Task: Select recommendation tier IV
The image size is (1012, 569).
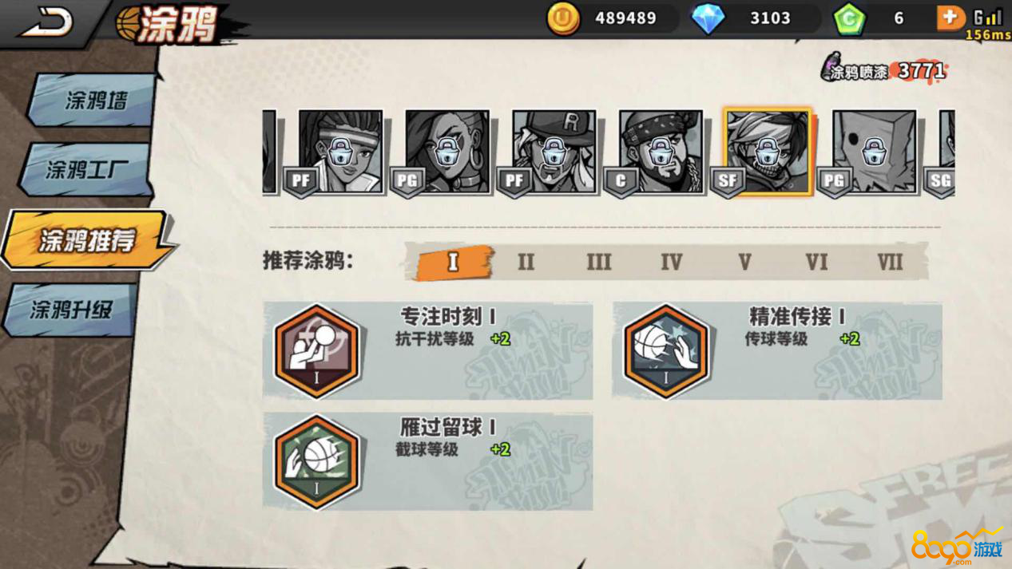Action: [x=671, y=262]
